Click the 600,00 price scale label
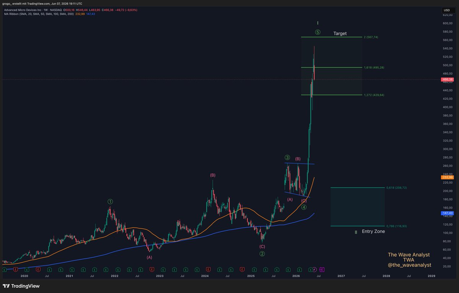The height and width of the screenshot is (293, 459). pyautogui.click(x=448, y=23)
